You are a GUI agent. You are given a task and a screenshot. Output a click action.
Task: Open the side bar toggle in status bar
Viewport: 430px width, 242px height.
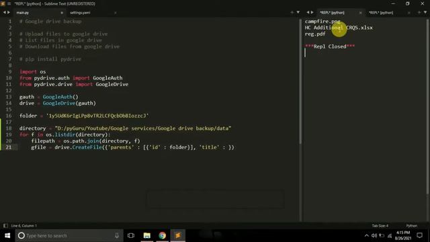5,226
